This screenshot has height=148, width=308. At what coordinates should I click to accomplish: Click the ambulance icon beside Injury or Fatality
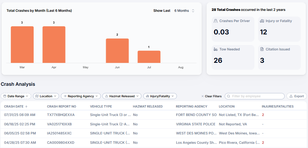pos(262,21)
